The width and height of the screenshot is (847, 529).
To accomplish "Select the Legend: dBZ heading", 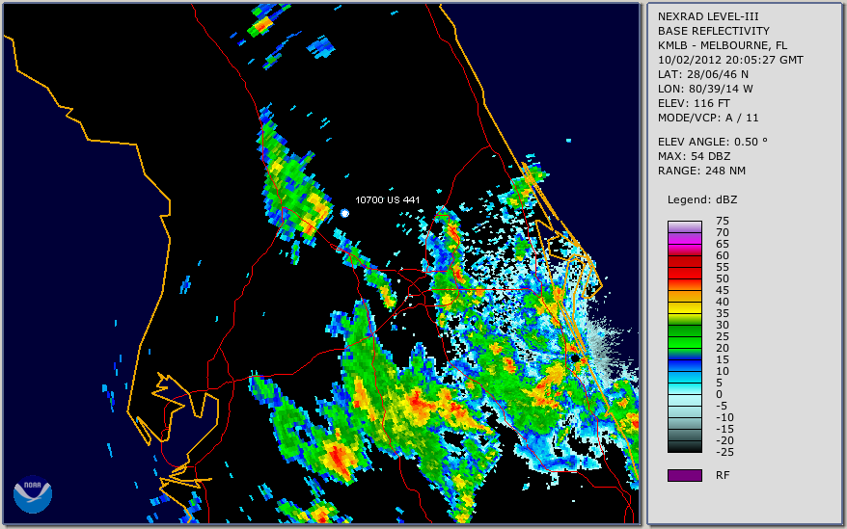I will click(702, 199).
